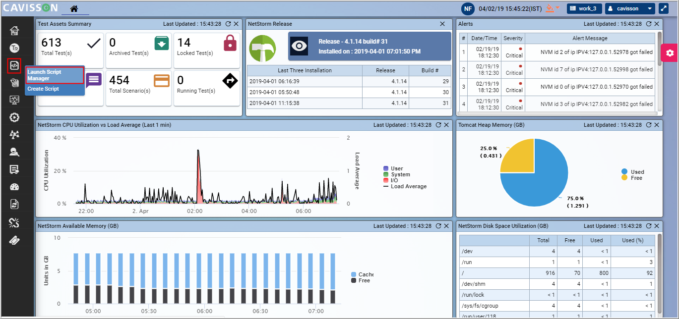Screen dimensions: 679x319
Task: Open the ticket icon in sidebar
Action: click(14, 240)
